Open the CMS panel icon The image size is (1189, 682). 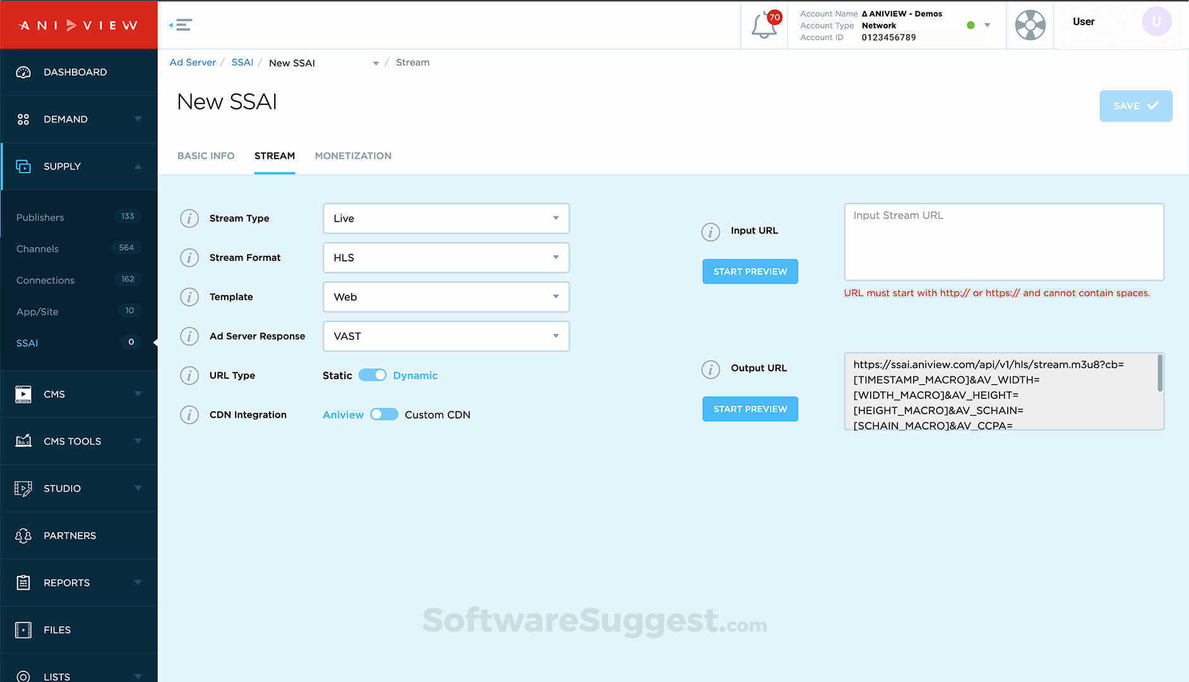click(23, 393)
